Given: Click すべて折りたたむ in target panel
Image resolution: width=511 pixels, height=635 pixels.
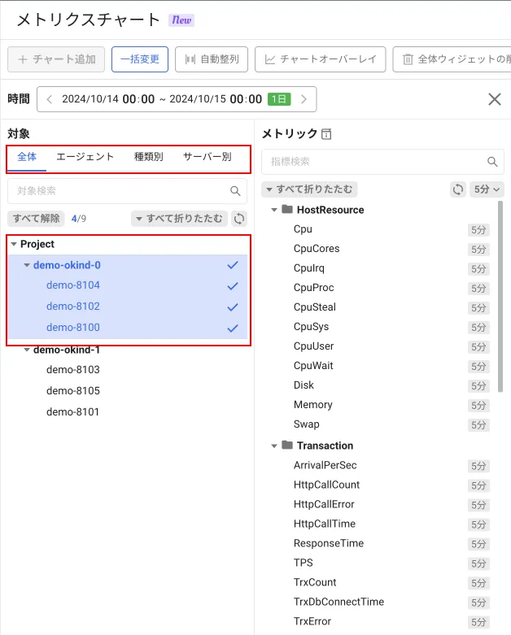Looking at the screenshot, I should tap(179, 219).
